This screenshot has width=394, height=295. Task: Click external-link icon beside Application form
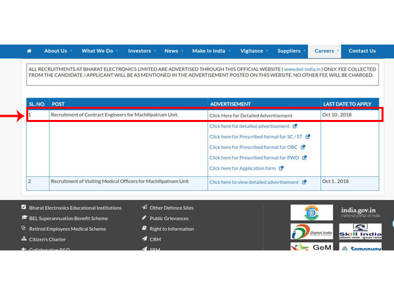[282, 168]
